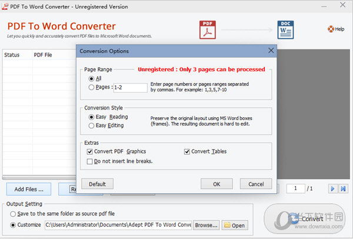Go to the next preview page arrow

pos(332,188)
